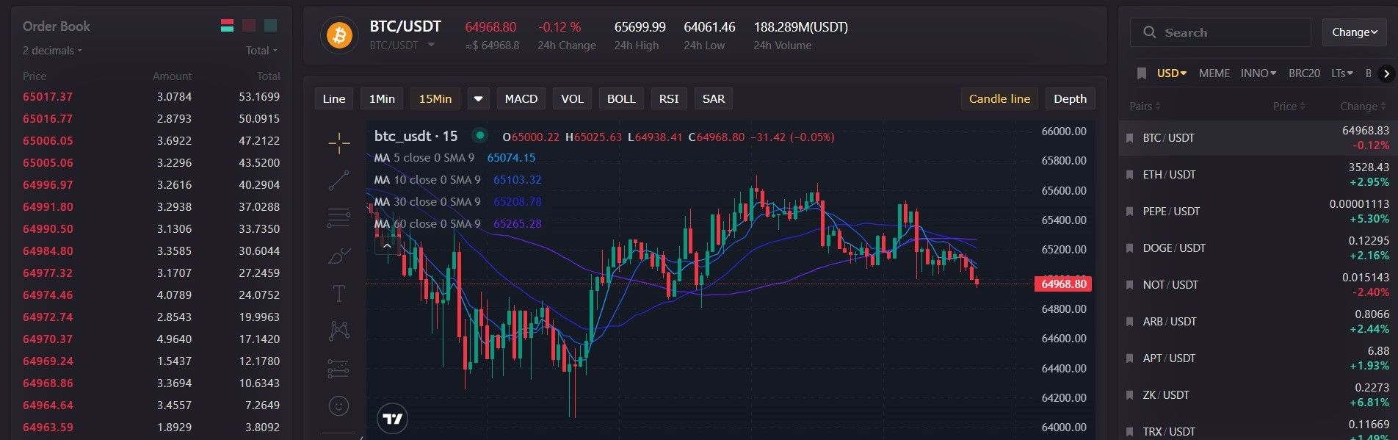Bookmark the ETH/USDT pair
Screen dimensions: 1398x440
tap(1130, 175)
